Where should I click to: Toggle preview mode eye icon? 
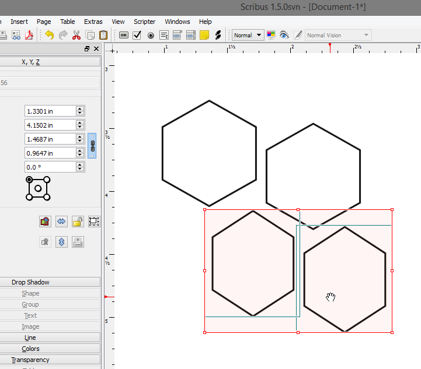pos(284,35)
